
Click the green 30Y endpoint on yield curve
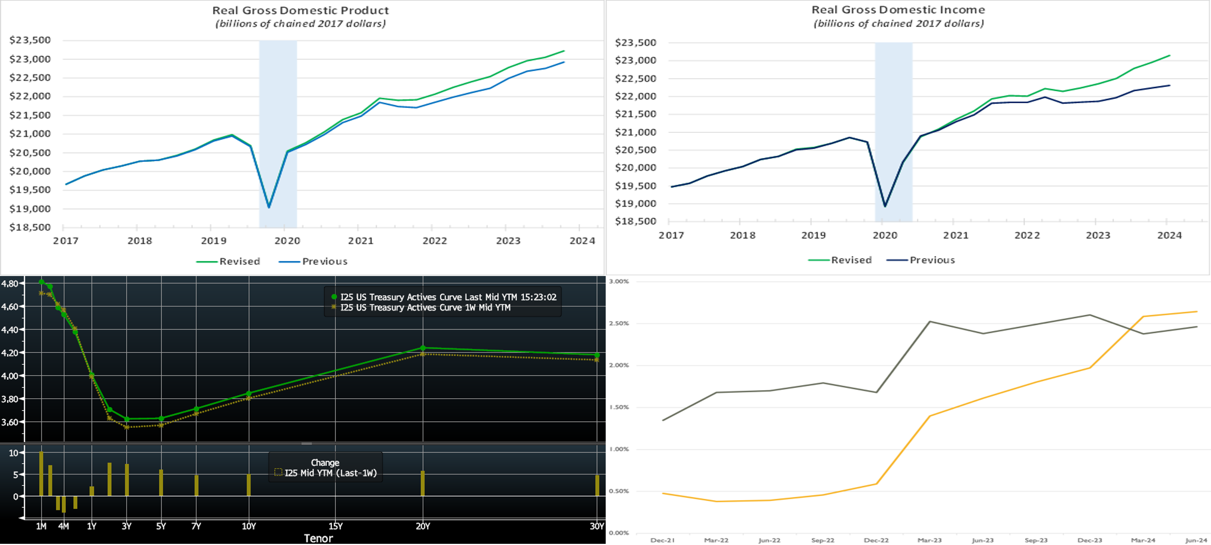(x=597, y=355)
